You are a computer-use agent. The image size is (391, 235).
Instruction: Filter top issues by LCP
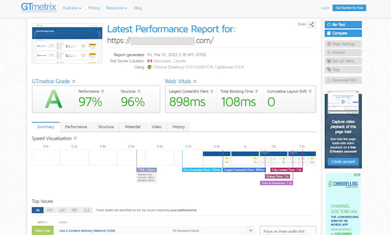[x=62, y=210]
